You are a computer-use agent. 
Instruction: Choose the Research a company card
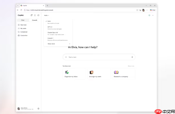pos(123,74)
